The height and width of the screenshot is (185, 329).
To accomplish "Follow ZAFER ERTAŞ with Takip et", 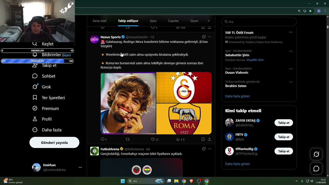I will pos(284,123).
